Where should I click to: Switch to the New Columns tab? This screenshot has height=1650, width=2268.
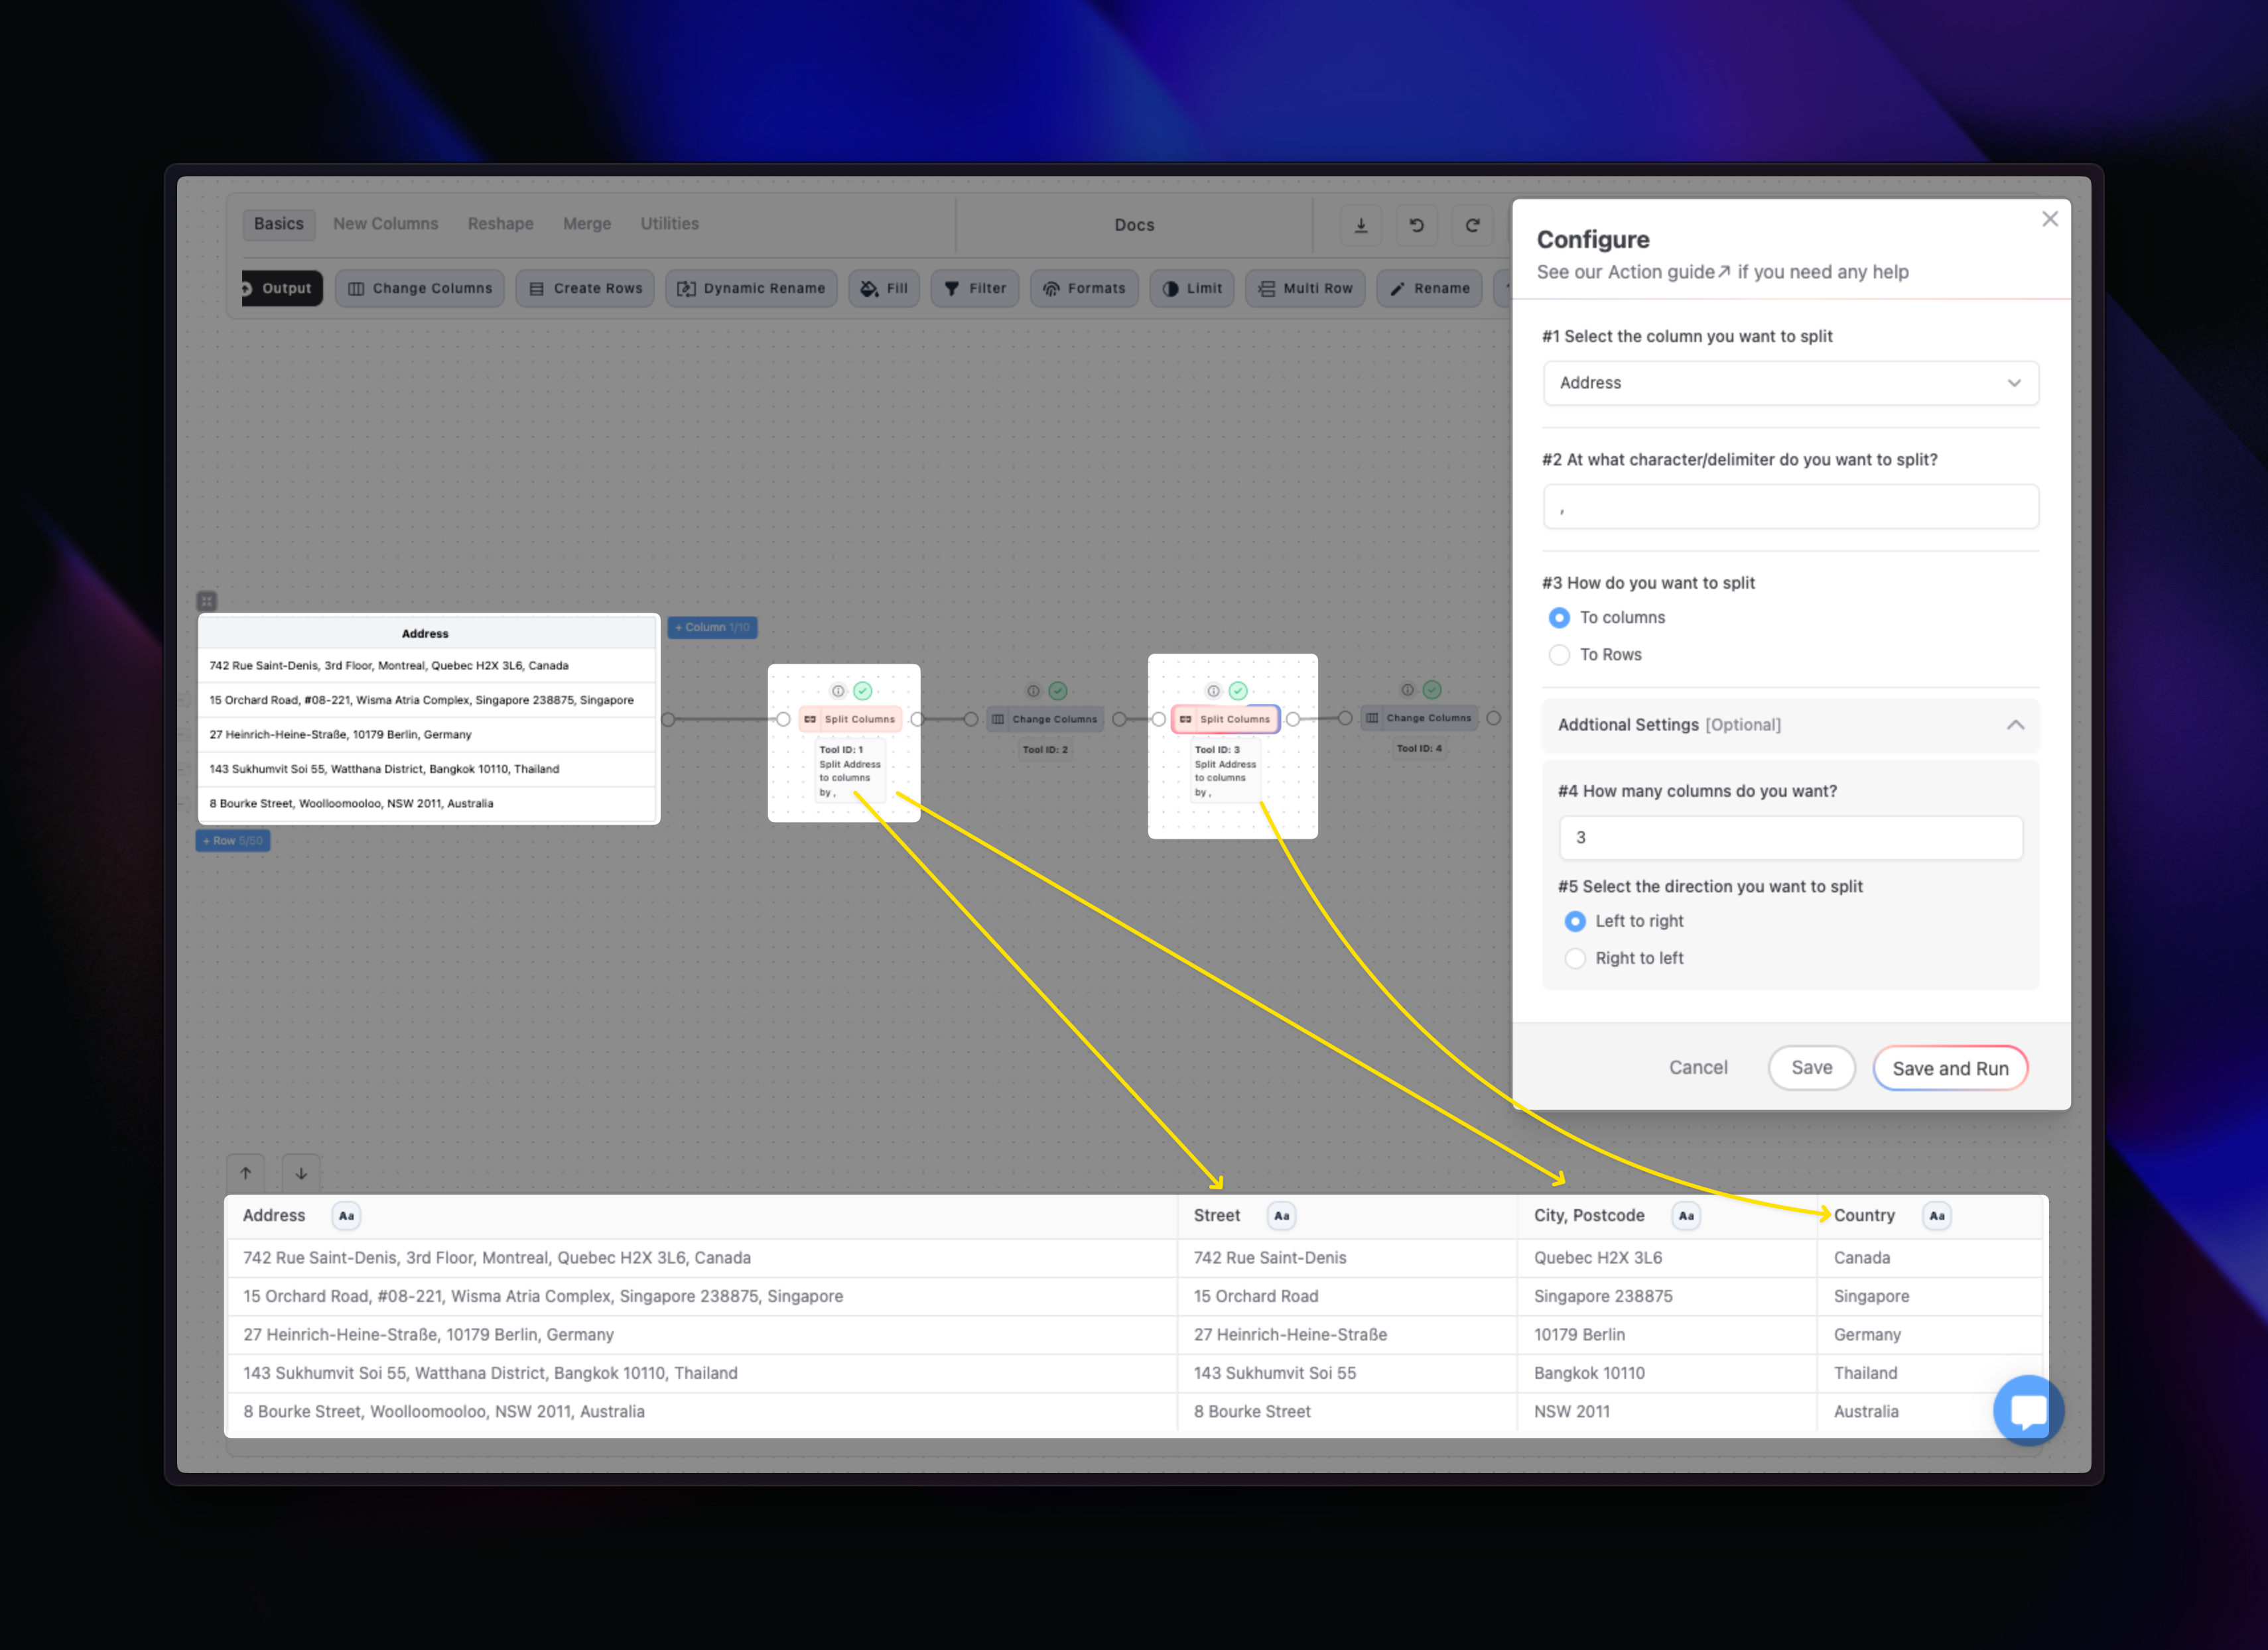click(x=385, y=224)
